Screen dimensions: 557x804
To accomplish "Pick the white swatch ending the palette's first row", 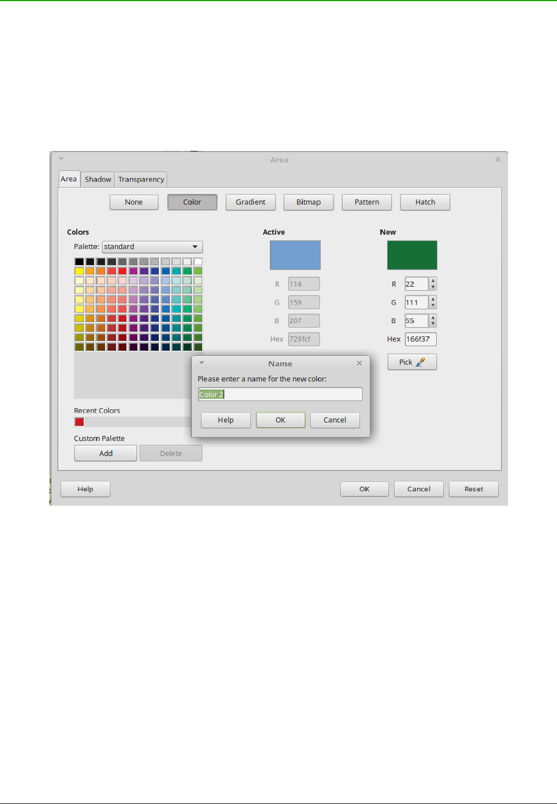I will (198, 262).
